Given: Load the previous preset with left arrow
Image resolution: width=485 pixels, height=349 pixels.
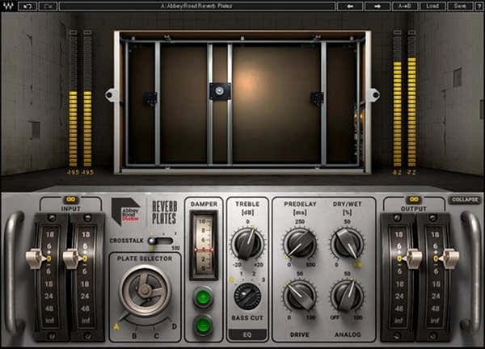Looking at the screenshot, I should [x=350, y=6].
